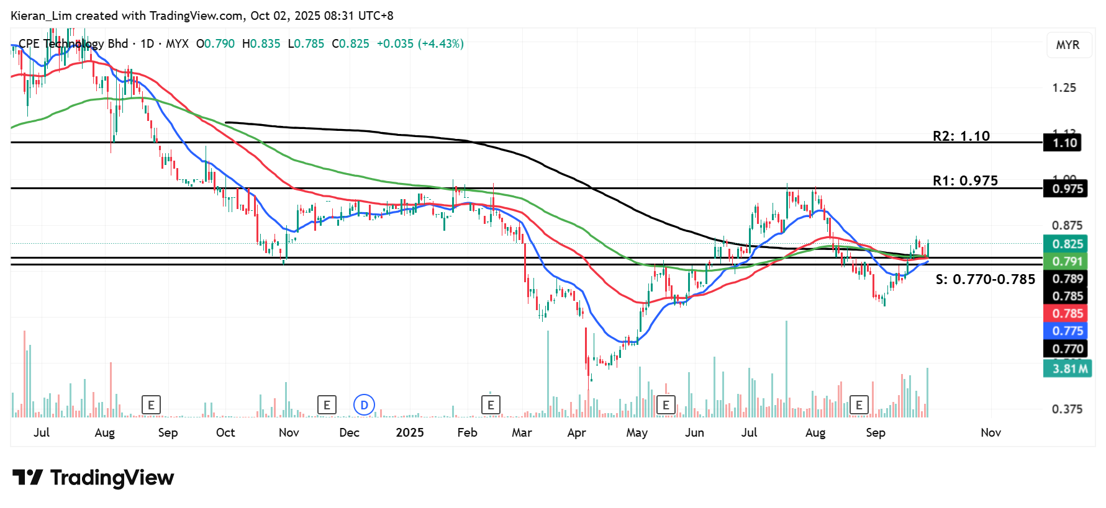Click the red 0.785 moving average label
1106x508 pixels.
1066,314
